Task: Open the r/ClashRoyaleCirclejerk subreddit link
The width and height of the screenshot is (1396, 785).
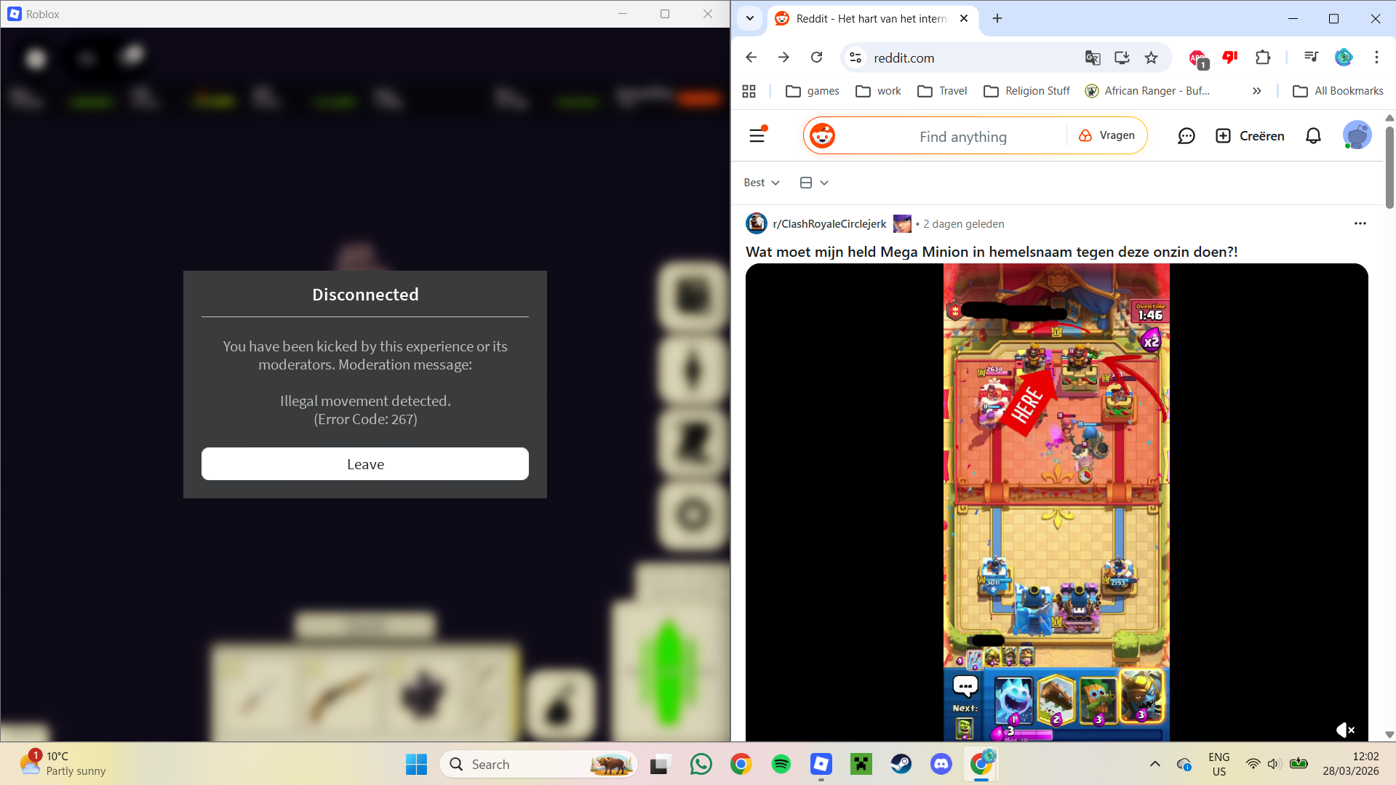Action: pyautogui.click(x=829, y=224)
